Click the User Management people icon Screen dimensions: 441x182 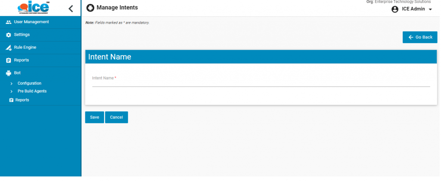[8, 22]
